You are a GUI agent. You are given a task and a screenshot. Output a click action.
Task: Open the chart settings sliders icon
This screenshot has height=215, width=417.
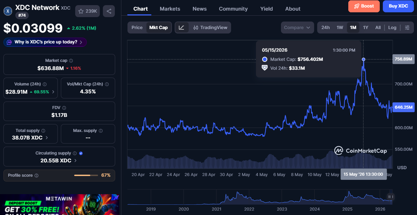407,28
